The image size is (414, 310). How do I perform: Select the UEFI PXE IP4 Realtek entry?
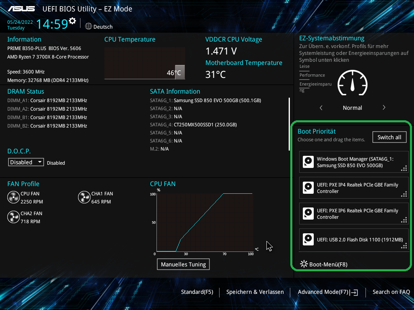pyautogui.click(x=354, y=188)
